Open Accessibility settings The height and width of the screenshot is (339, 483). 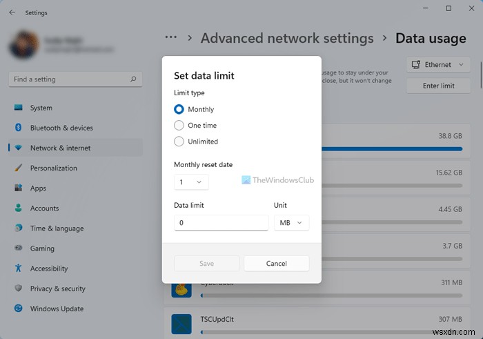tap(75, 268)
